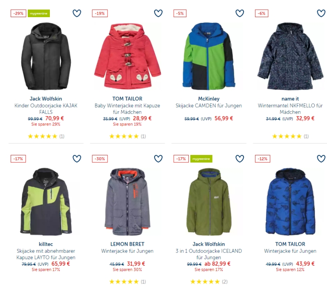Click heart icon for McKinley CAMDEN ski jacket
Image resolution: width=327 pixels, height=287 pixels.
(240, 13)
